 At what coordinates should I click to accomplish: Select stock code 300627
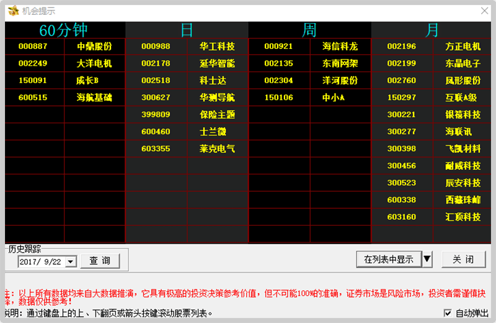(x=156, y=98)
